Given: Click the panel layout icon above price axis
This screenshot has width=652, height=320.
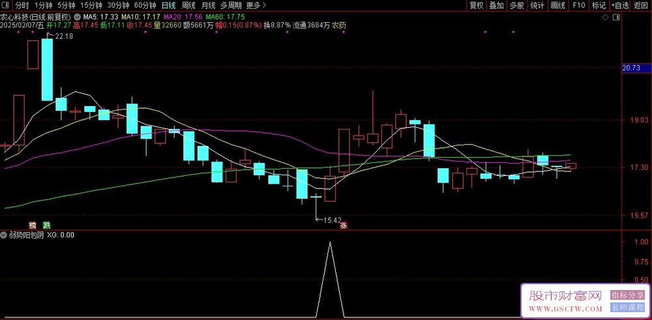Looking at the screenshot, I should tap(616, 18).
